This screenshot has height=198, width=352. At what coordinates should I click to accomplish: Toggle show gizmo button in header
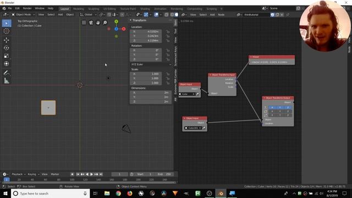pyautogui.click(x=146, y=15)
